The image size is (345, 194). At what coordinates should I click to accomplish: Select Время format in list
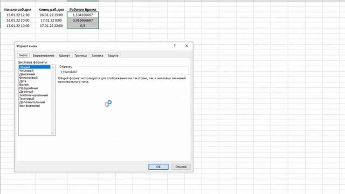pyautogui.click(x=34, y=85)
